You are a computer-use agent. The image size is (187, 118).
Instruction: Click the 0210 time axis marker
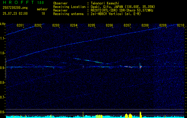point(181,25)
